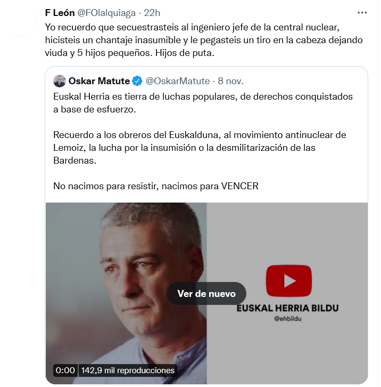The height and width of the screenshot is (387, 381).
Task: Open the three-dot more options menu
Action: (x=362, y=13)
